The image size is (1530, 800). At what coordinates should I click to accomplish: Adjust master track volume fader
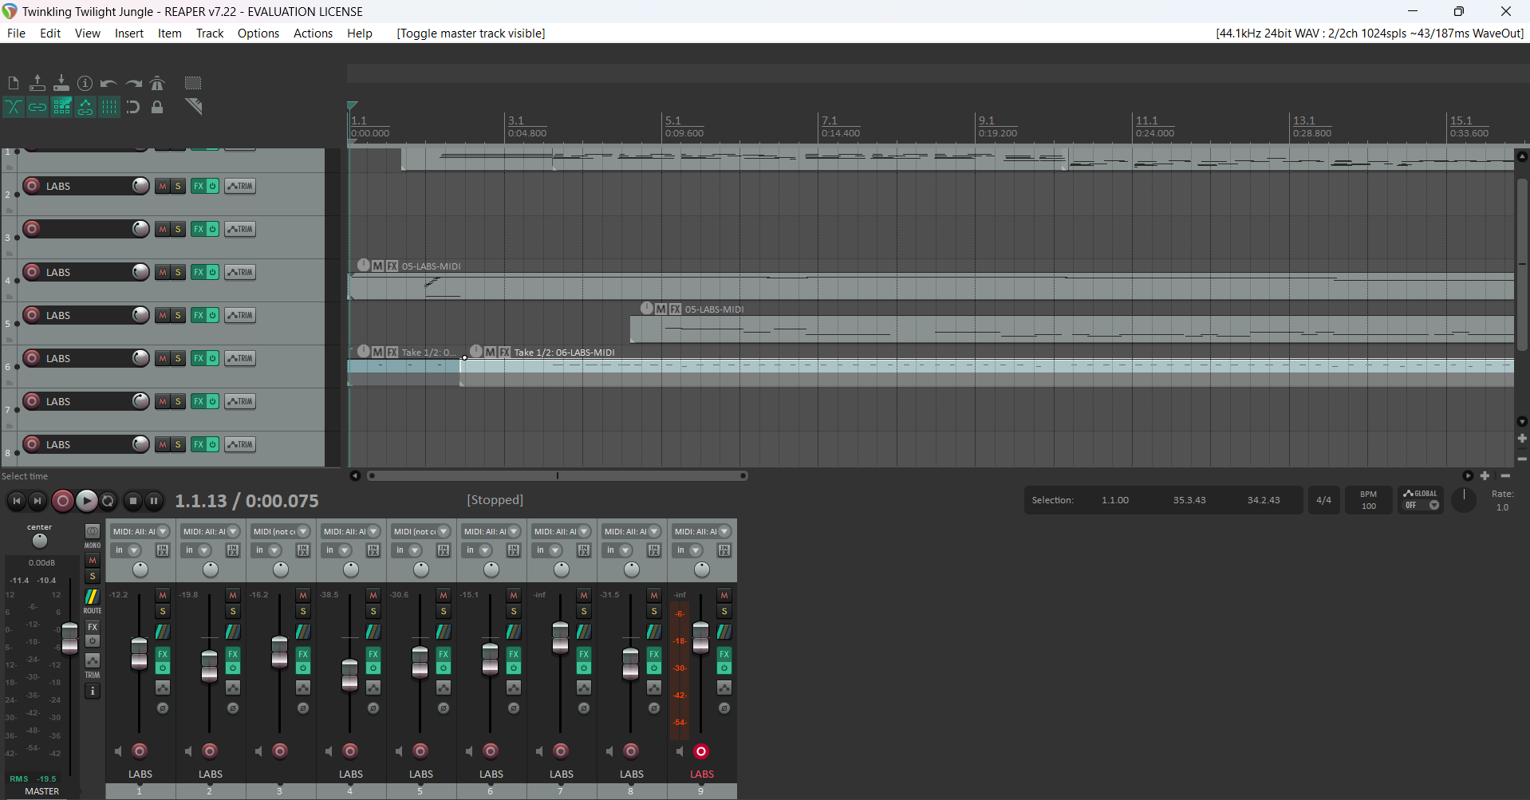70,638
